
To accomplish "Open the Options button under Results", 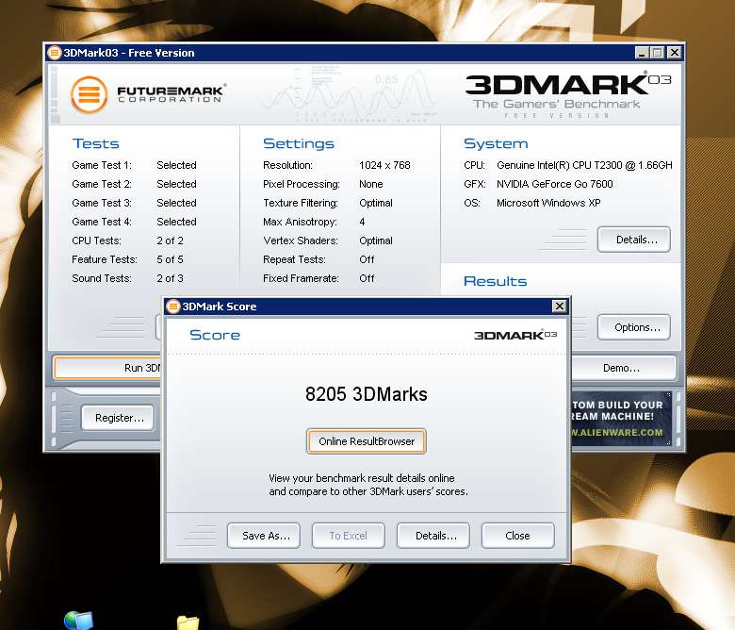I will tap(634, 327).
